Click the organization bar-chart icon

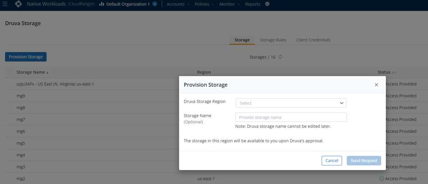click(x=101, y=4)
